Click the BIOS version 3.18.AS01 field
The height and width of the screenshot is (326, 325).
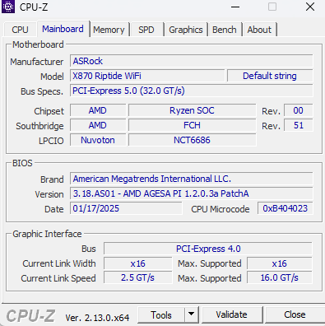[192, 193]
